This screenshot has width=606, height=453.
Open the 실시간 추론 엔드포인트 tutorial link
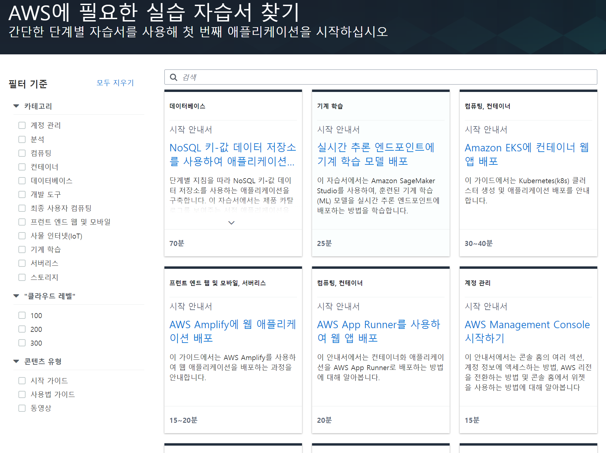tap(376, 154)
